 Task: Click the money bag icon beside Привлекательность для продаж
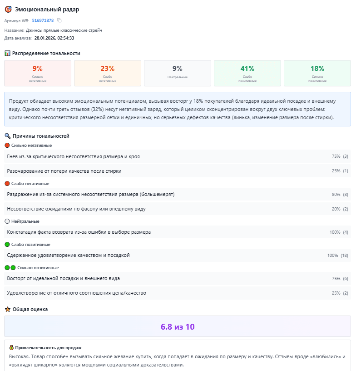11,347
